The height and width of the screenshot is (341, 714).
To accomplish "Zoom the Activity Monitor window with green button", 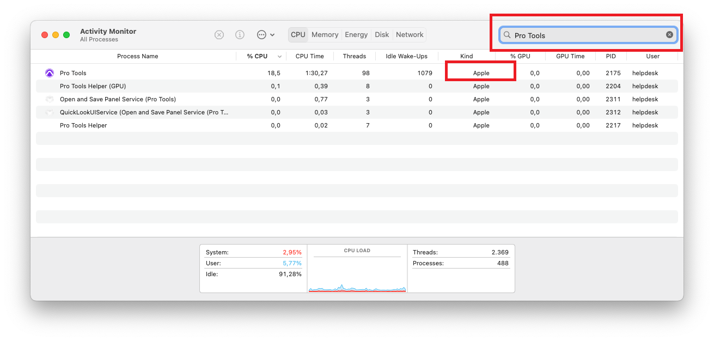I will (x=66, y=35).
